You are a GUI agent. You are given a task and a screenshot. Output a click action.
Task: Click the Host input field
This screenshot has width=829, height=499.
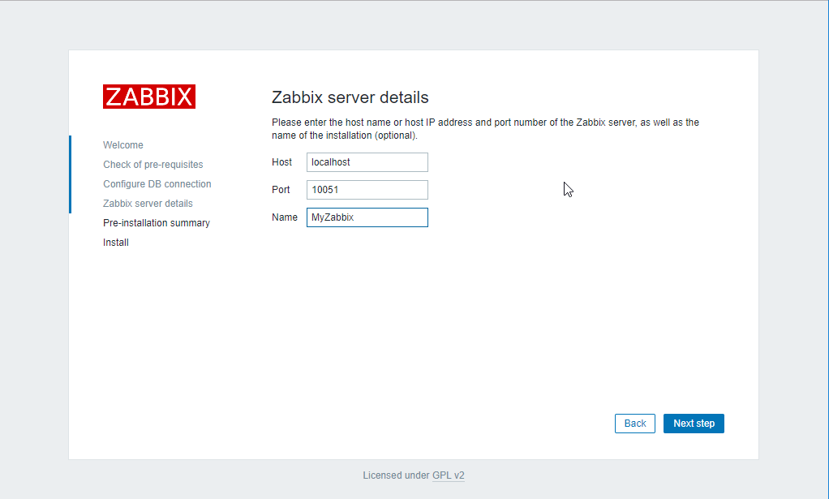(x=367, y=162)
